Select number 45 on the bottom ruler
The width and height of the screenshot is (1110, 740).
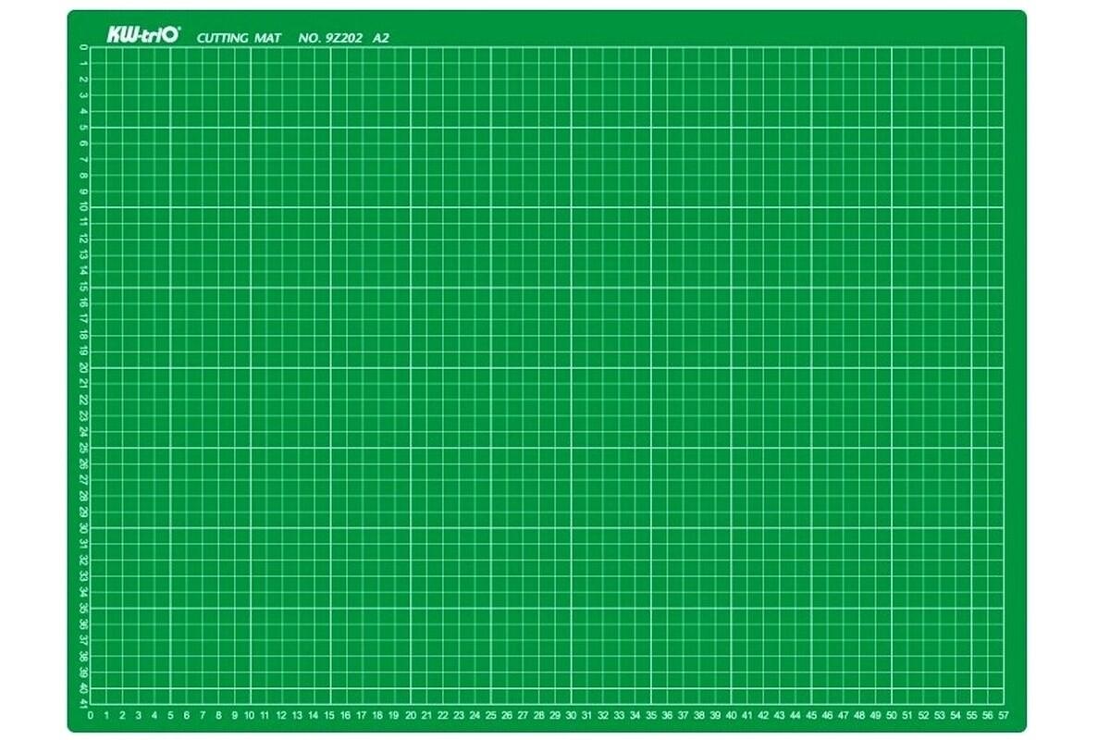(811, 715)
